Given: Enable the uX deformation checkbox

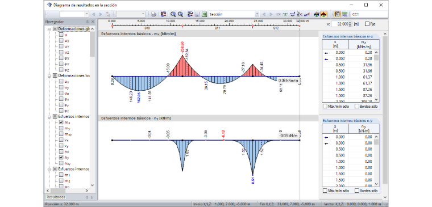Looking at the screenshot, I should [x=61, y=41].
